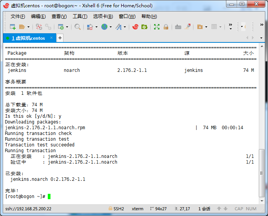Viewport: 268px width, 216px height.
Task: Click the Highlight marker icon
Action: coord(187,27)
